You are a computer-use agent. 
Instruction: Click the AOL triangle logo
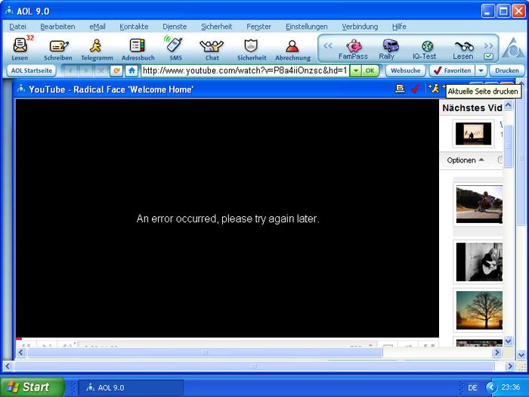click(x=513, y=48)
